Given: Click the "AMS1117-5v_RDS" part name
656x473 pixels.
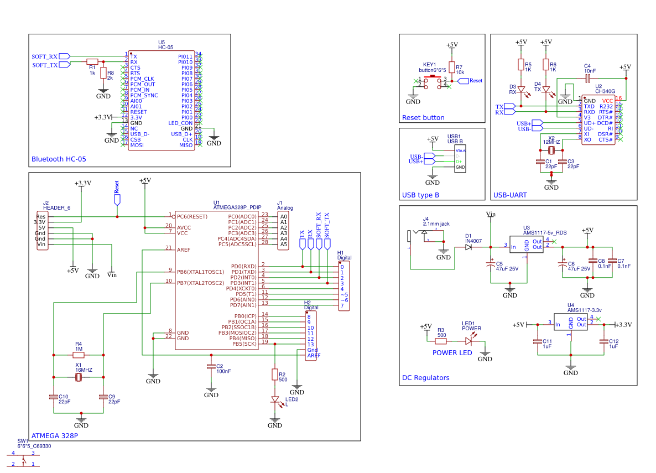Looking at the screenshot, I should point(545,233).
